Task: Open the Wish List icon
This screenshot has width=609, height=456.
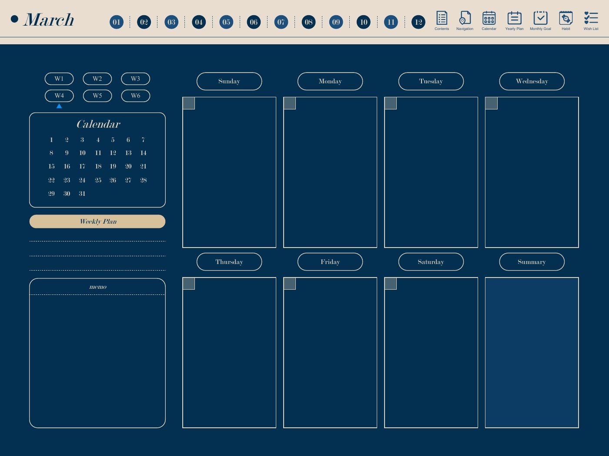Action: (x=591, y=20)
